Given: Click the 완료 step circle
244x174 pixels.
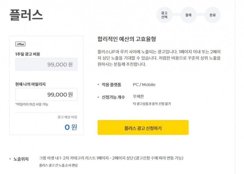Looking at the screenshot, I should 212,15.
